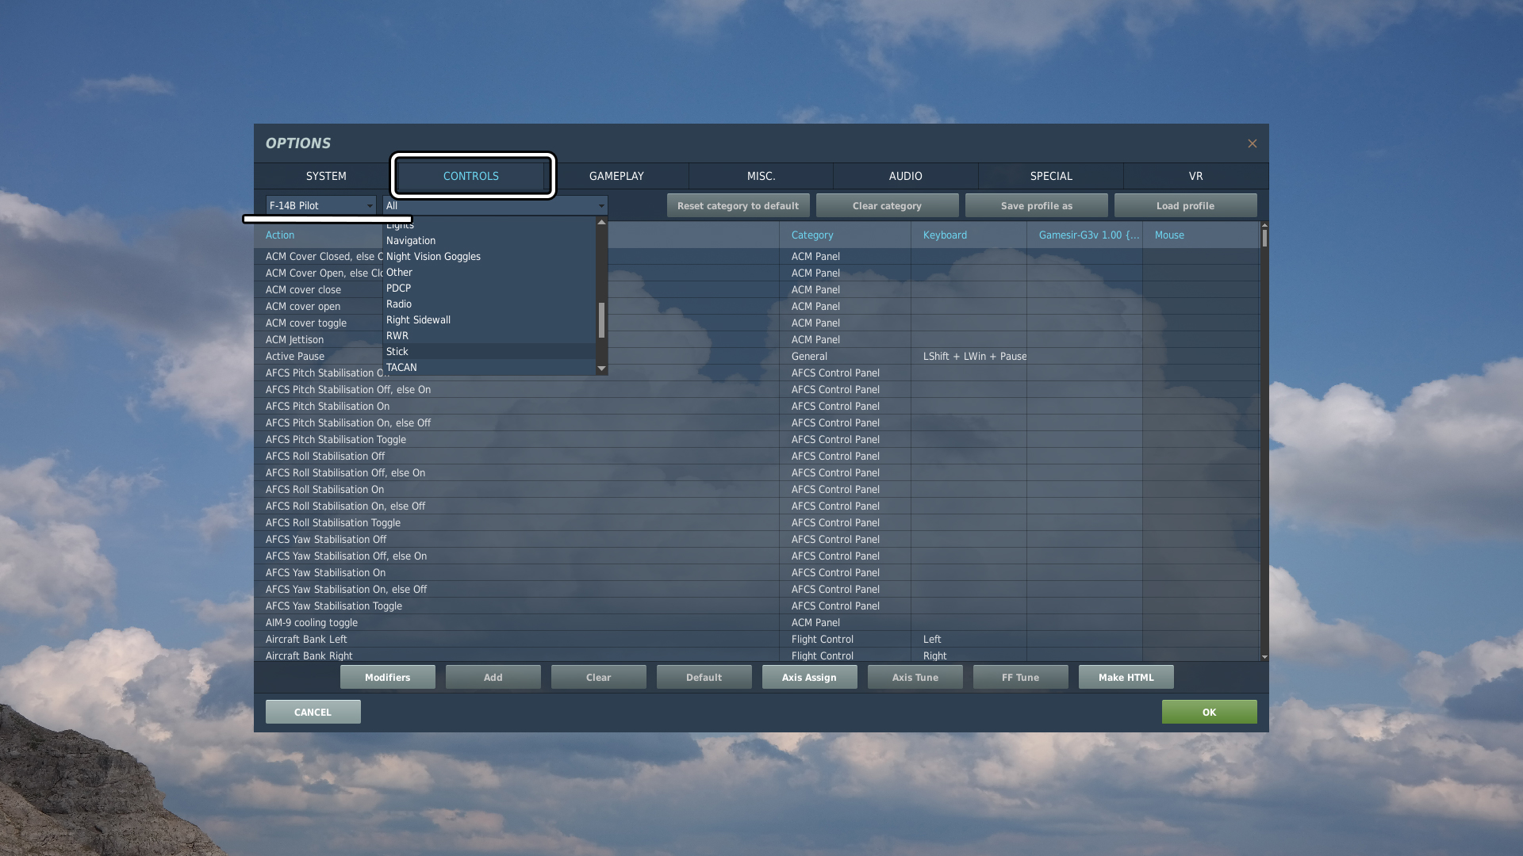Screen dimensions: 1523x856
Task: Click the Axis Assign button
Action: (x=809, y=678)
